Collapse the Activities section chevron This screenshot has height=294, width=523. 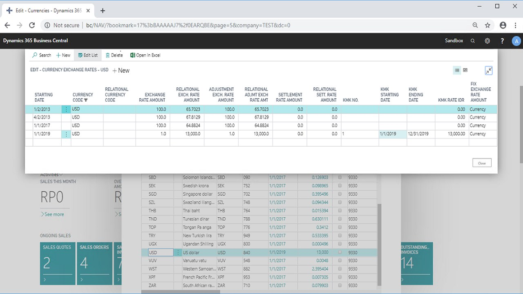pos(61,175)
